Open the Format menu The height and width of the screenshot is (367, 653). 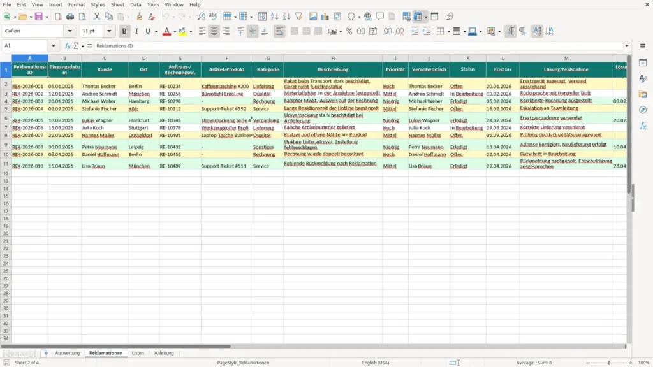tap(77, 4)
